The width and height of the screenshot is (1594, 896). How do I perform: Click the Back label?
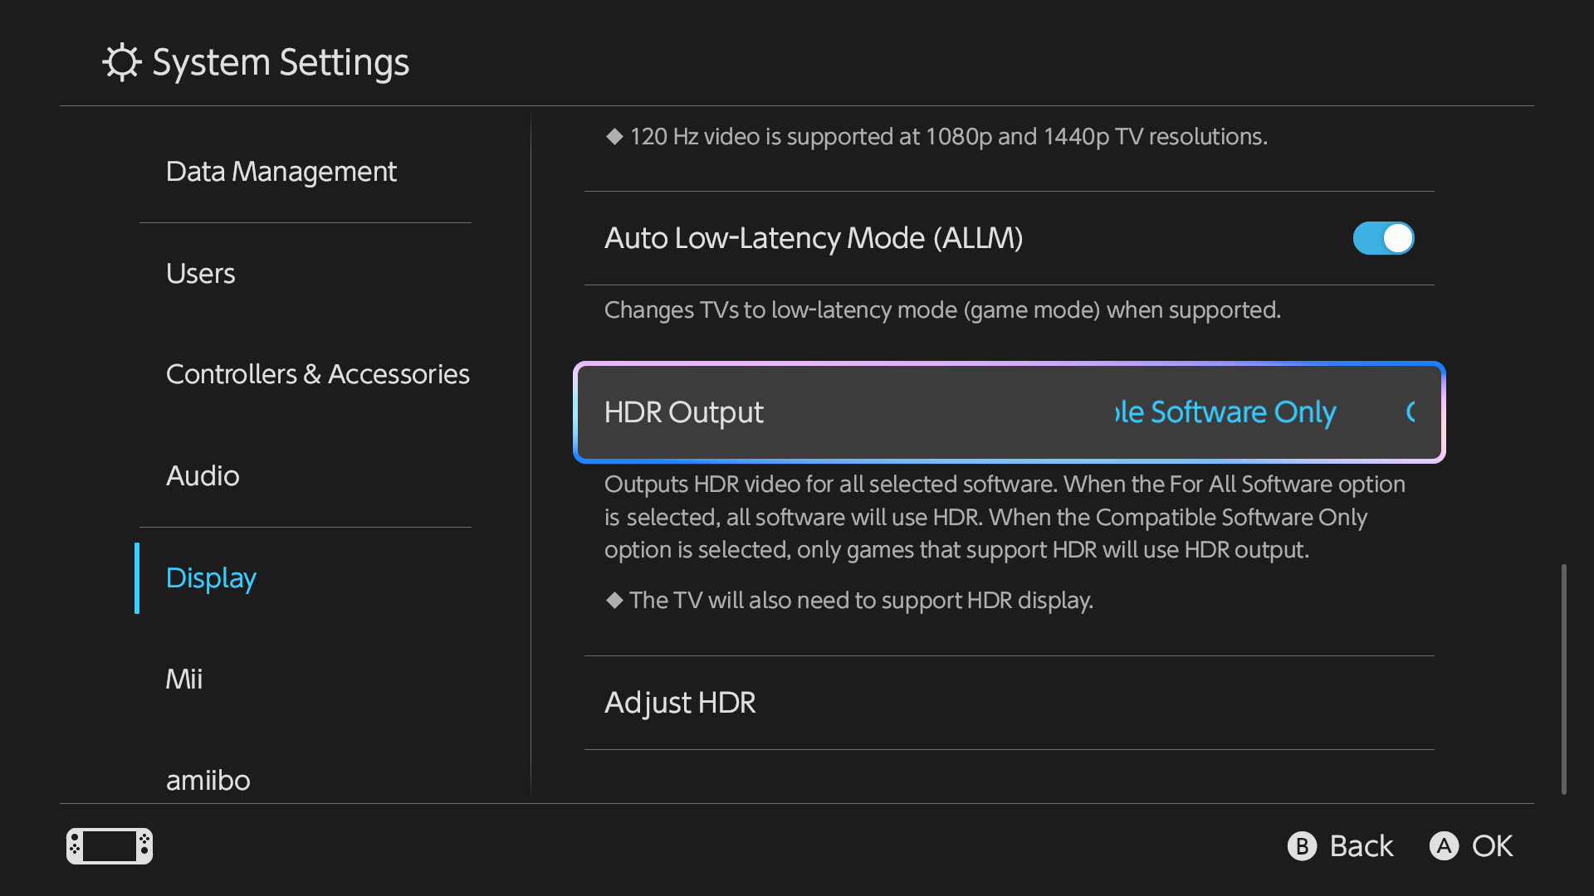point(1361,846)
